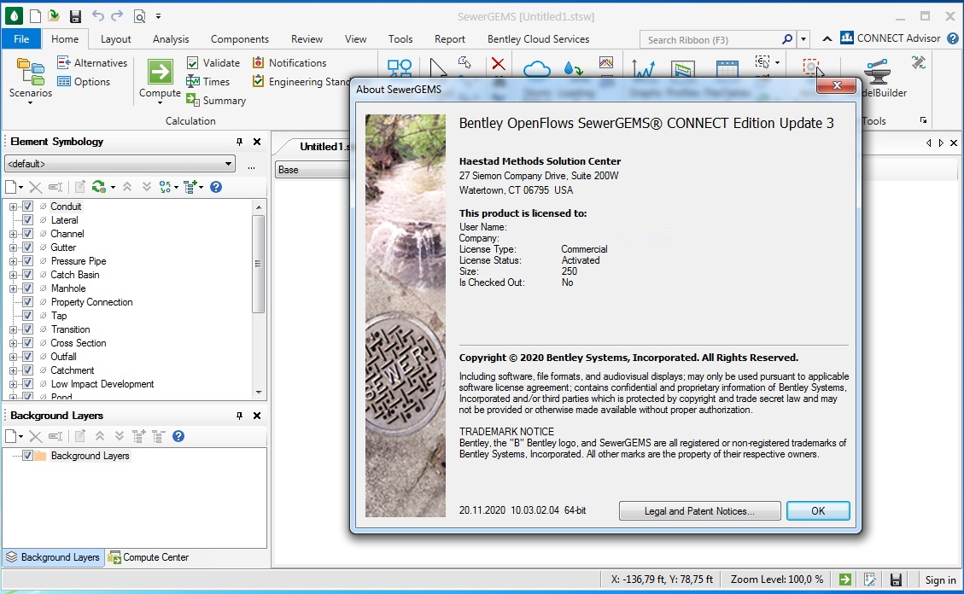Toggle the Outfall checkbox
Viewport: 964px width, 594px height.
[x=27, y=356]
